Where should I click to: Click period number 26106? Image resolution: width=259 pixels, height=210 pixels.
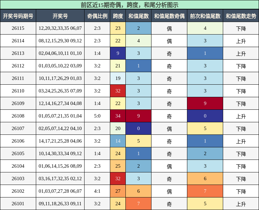click(x=18, y=141)
